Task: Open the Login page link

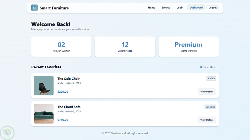Action: pos(180,8)
